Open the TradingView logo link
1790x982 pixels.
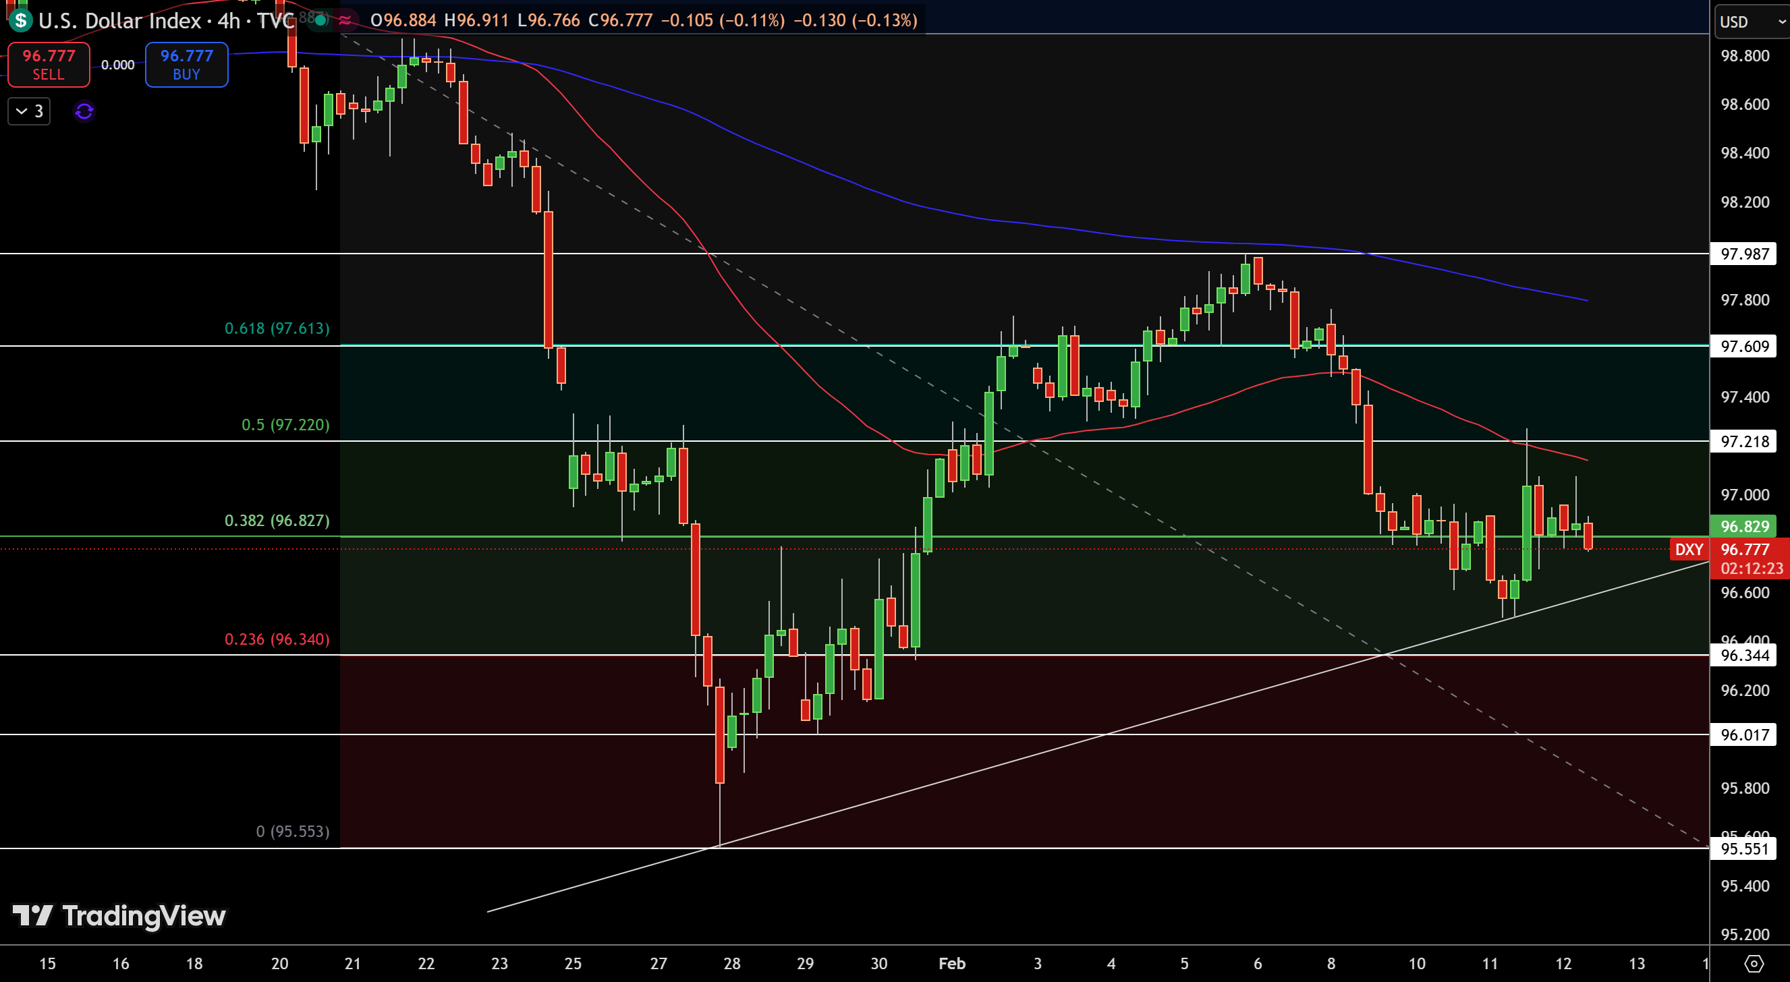click(x=119, y=916)
